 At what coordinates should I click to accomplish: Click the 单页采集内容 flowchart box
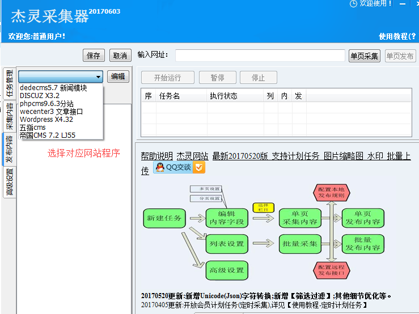coord(300,218)
